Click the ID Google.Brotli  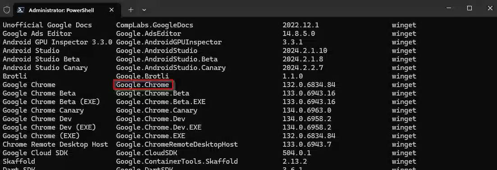pos(143,76)
